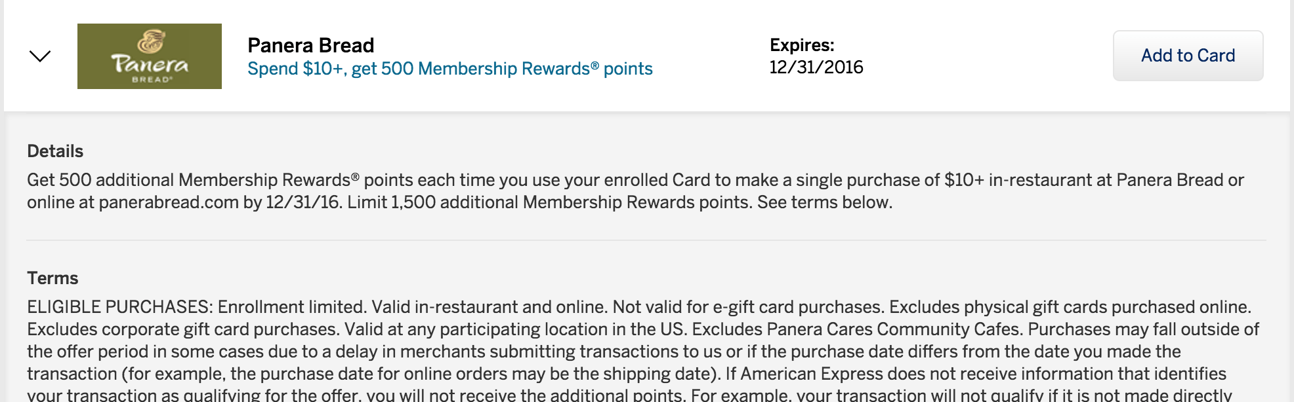Click 'American Express' in the terms paragraph
The width and height of the screenshot is (1294, 402).
click(x=811, y=374)
